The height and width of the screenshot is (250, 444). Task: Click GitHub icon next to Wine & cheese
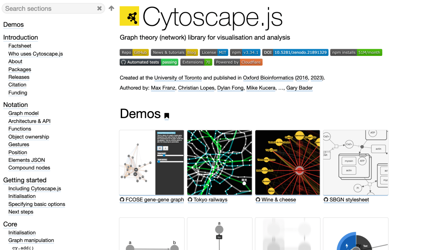tap(258, 200)
